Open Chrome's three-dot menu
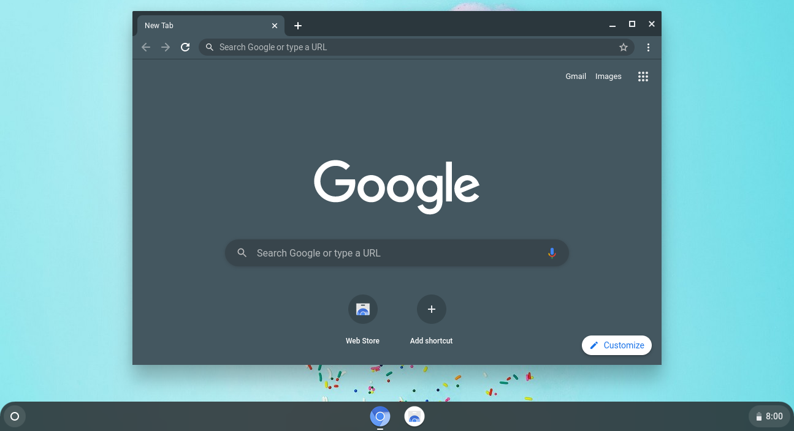The height and width of the screenshot is (431, 794). tap(648, 47)
